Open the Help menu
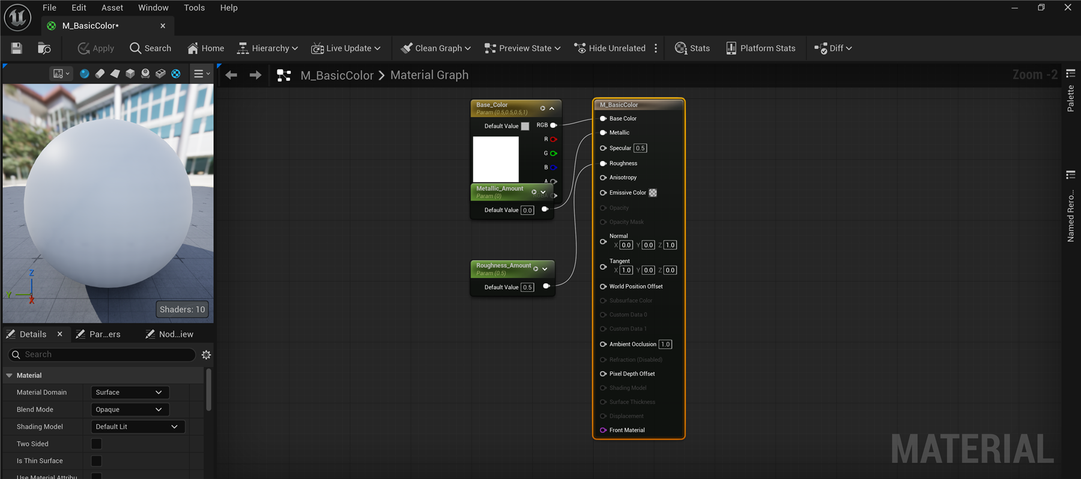 click(x=229, y=8)
